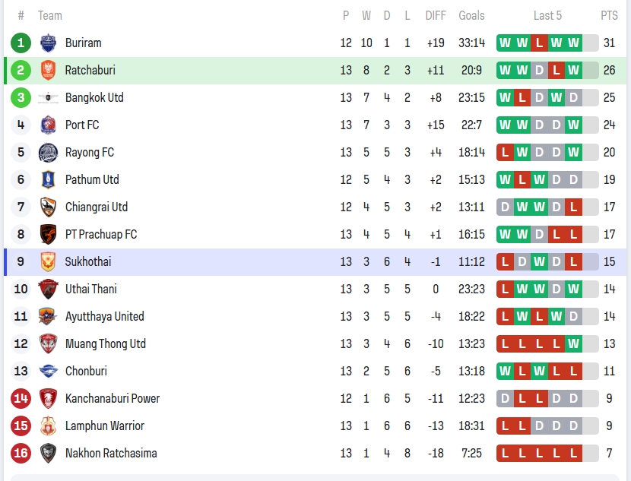Click the Last 5 column header

point(547,15)
